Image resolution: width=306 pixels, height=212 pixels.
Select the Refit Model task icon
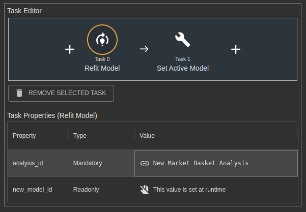point(102,40)
